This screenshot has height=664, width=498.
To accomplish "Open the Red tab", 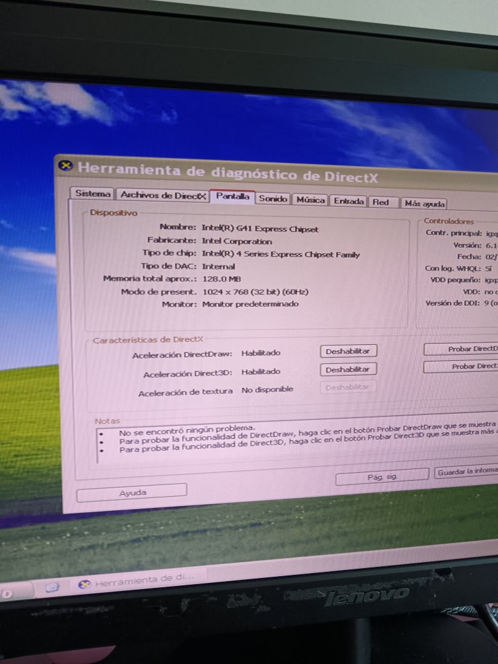I will coord(383,202).
